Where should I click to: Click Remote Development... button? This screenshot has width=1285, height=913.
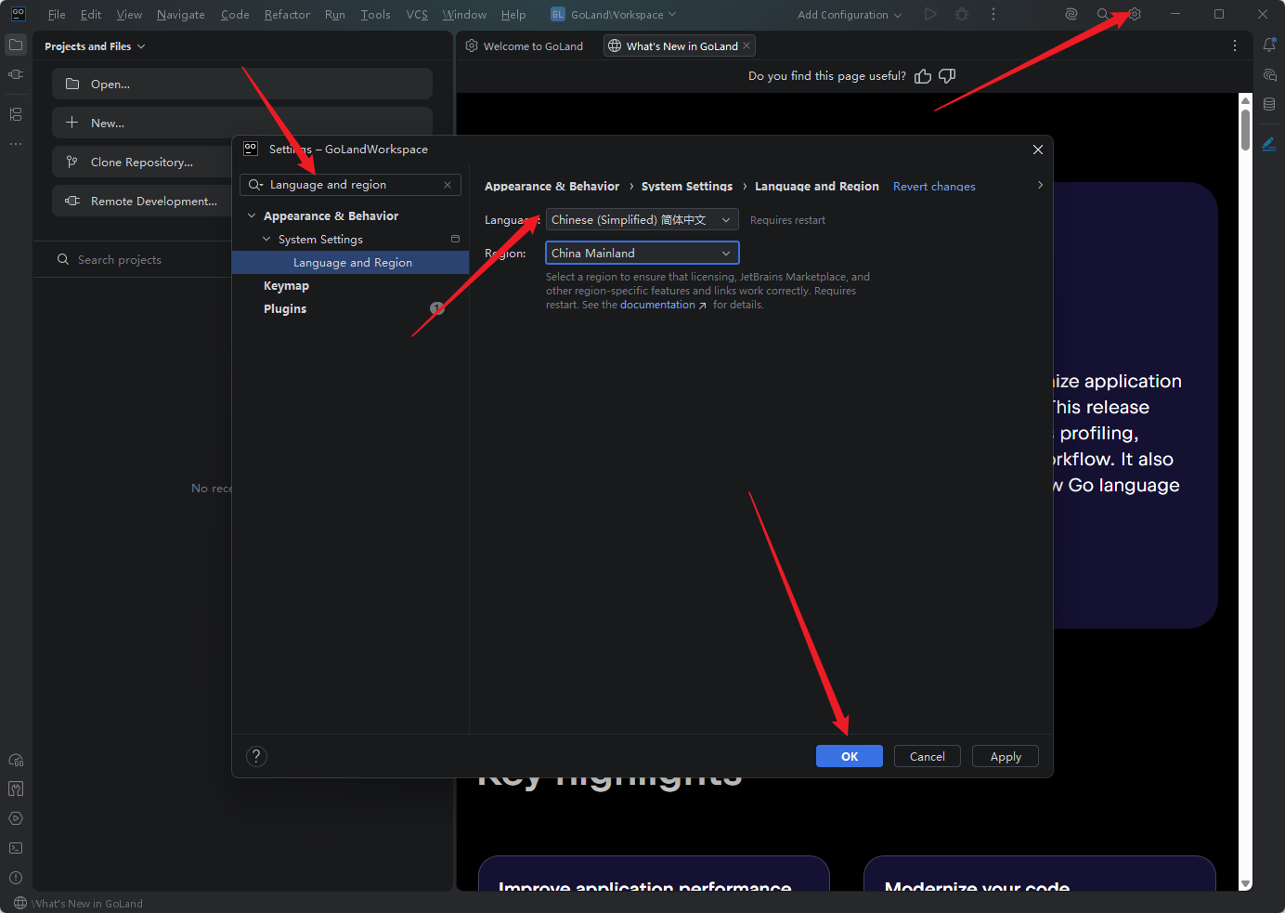coord(142,201)
